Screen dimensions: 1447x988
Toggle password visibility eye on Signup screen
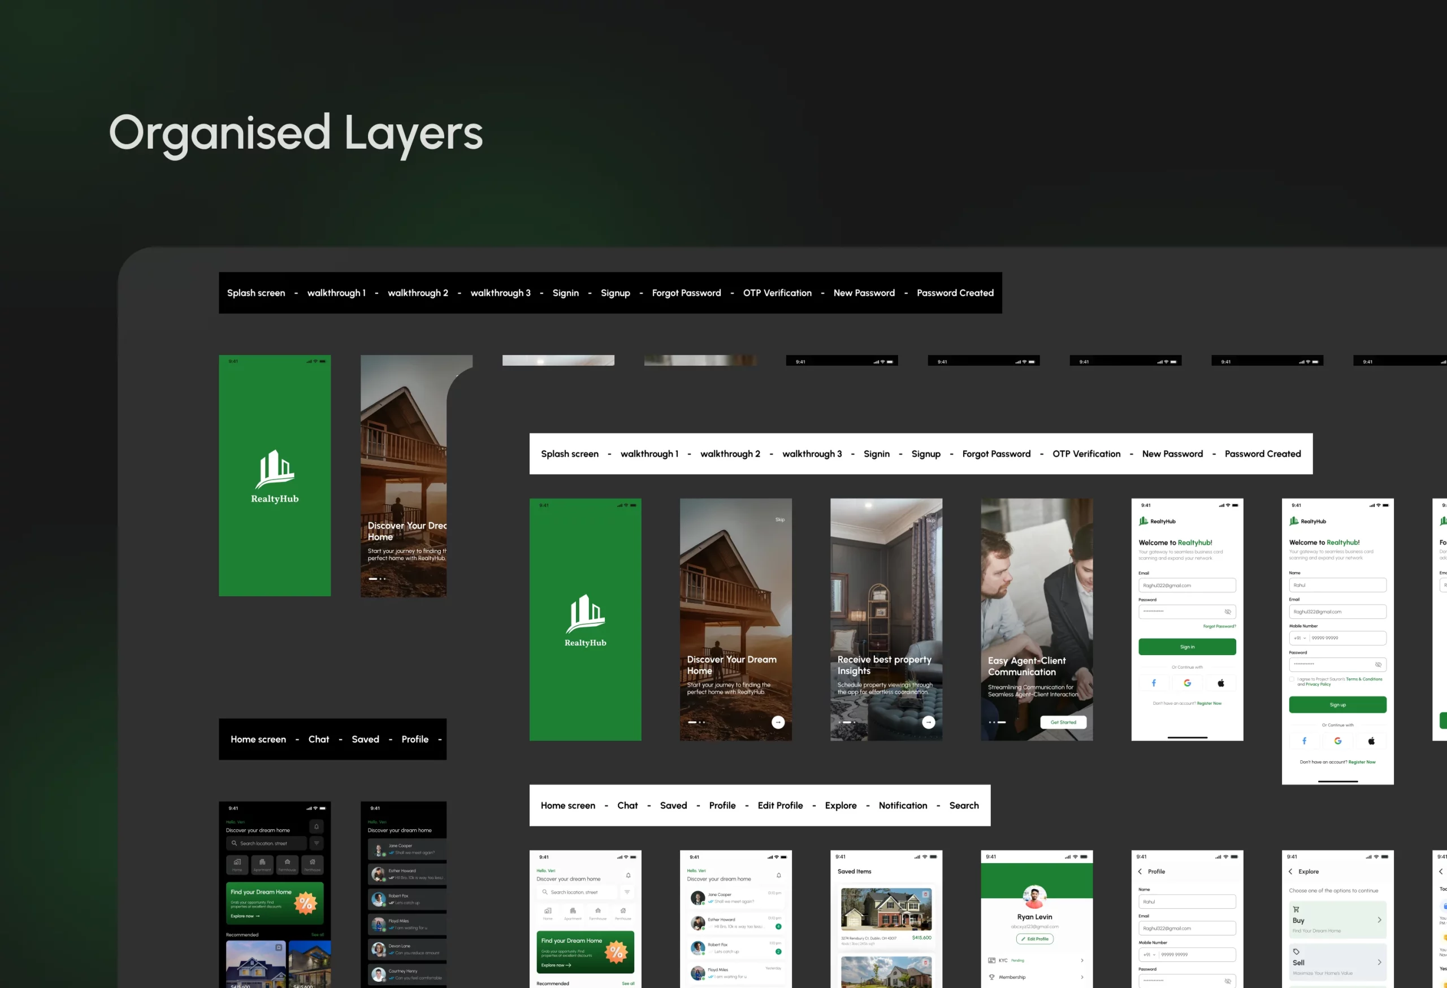1378,664
